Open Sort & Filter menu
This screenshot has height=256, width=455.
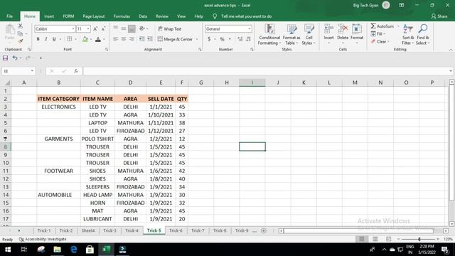click(x=408, y=35)
